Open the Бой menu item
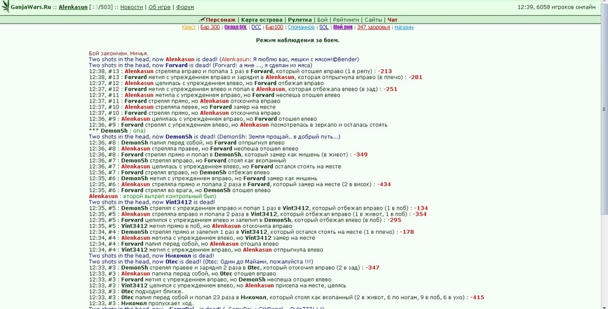608x309 pixels. click(322, 20)
